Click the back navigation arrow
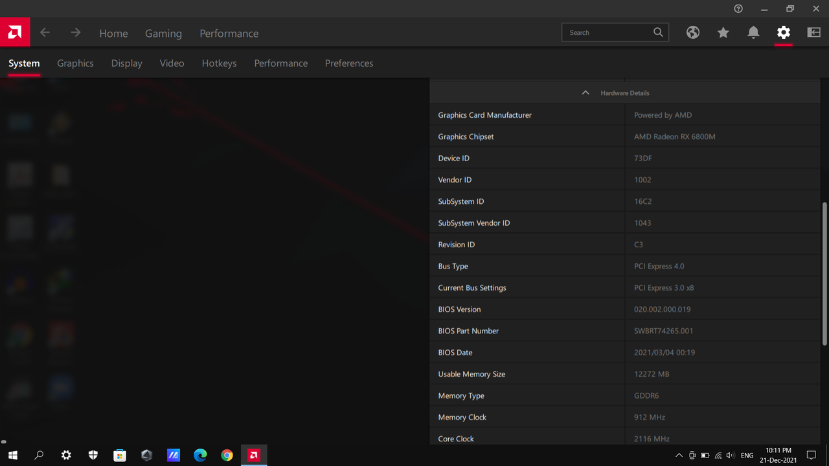Screen dimensions: 829x466 [x=45, y=32]
